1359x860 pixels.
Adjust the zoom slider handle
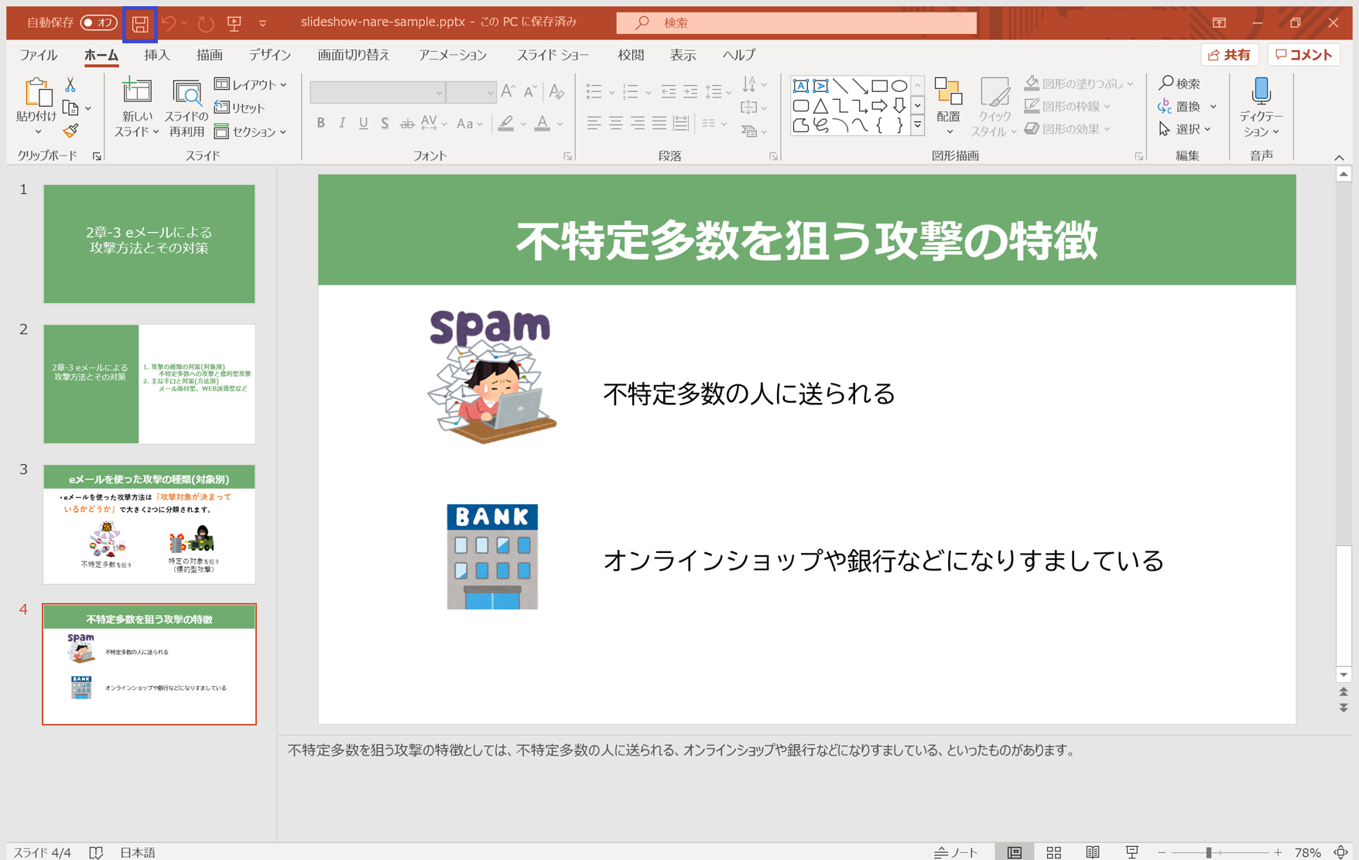coord(1208,851)
